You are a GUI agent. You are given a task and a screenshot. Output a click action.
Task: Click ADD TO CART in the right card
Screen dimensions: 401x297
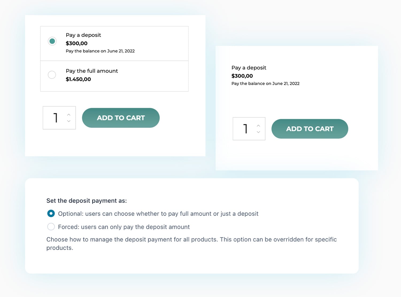pyautogui.click(x=310, y=129)
